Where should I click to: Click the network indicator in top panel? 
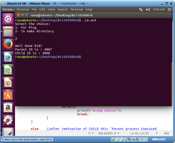coord(141,9)
